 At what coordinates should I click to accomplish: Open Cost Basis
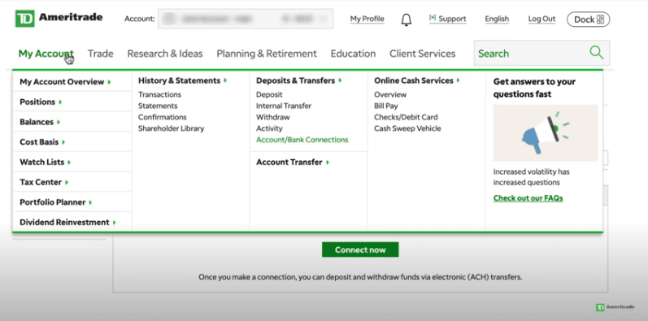click(x=42, y=141)
